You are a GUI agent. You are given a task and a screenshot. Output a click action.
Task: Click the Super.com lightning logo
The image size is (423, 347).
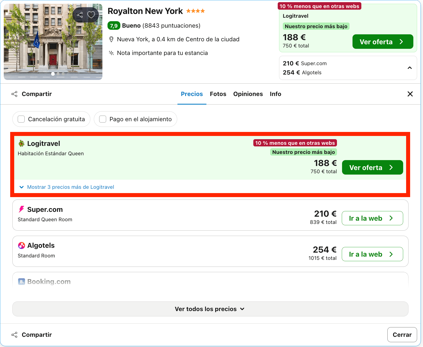point(21,209)
